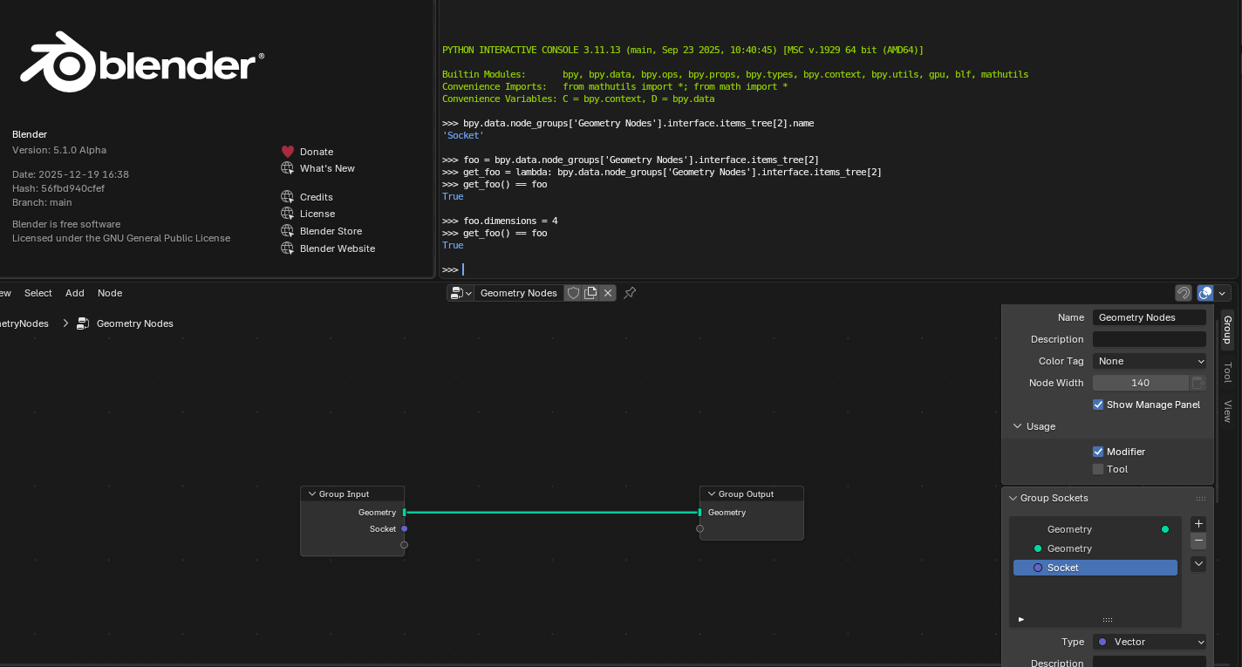This screenshot has width=1242, height=667.
Task: Disable the Modifier usage checkbox
Action: [x=1098, y=452]
